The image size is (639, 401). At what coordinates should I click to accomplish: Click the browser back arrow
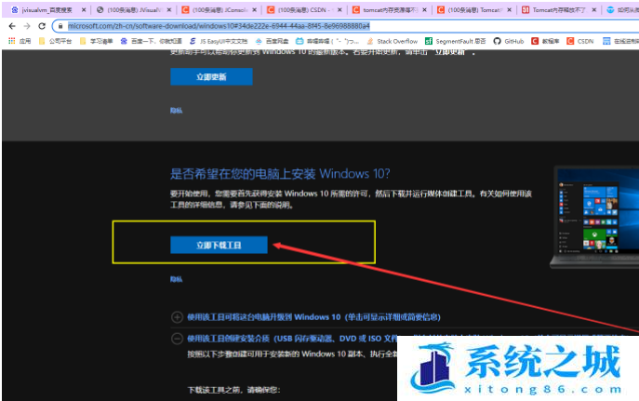[x=11, y=26]
